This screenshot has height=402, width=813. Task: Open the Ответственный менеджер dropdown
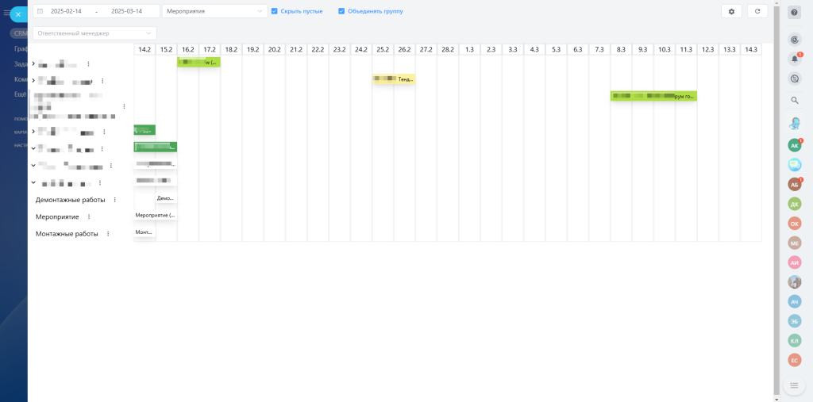point(94,33)
